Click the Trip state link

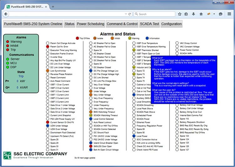pos(21,76)
